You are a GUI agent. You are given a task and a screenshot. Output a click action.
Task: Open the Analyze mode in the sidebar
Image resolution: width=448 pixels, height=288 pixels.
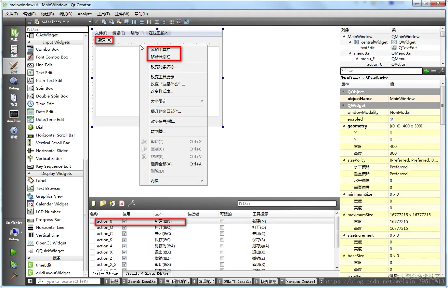click(14, 116)
